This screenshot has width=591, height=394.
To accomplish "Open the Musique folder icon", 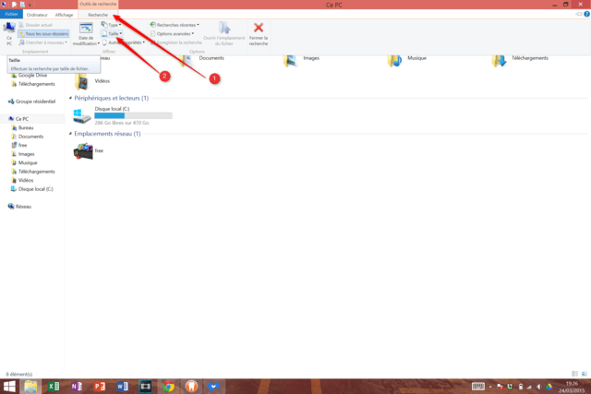I will point(395,59).
